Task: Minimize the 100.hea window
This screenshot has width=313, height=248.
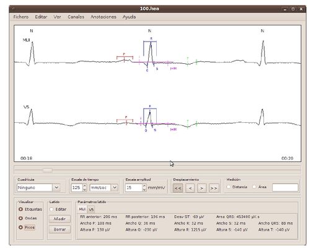Action: coord(285,9)
